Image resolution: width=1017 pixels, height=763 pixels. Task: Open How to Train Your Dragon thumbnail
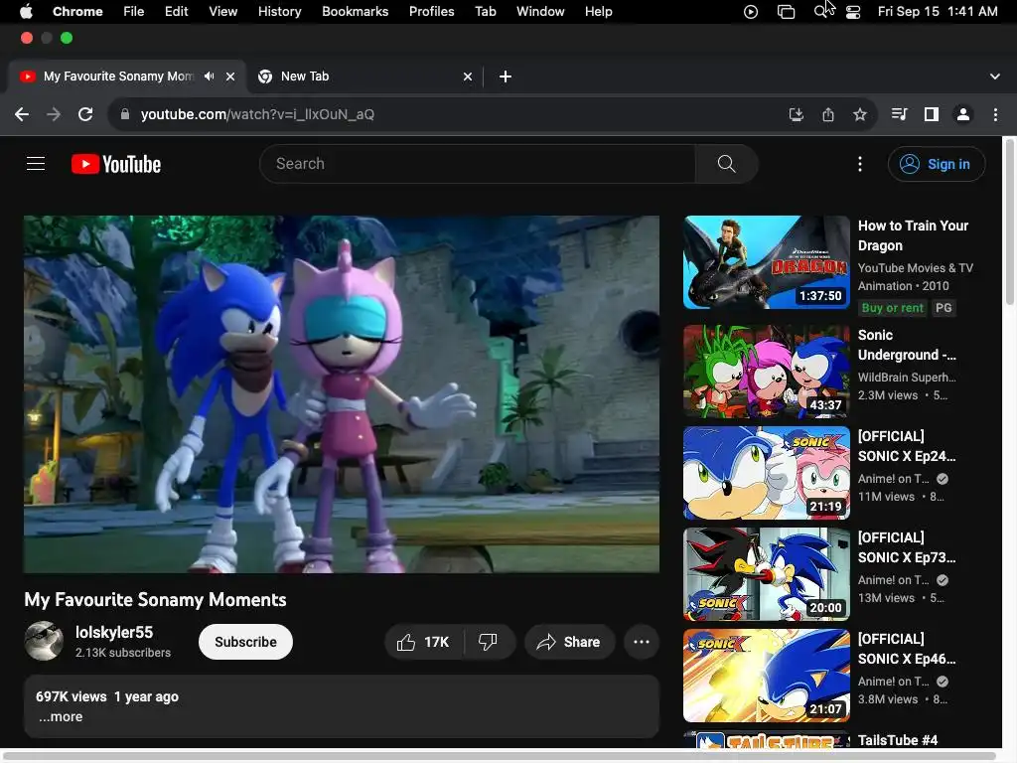tap(766, 262)
